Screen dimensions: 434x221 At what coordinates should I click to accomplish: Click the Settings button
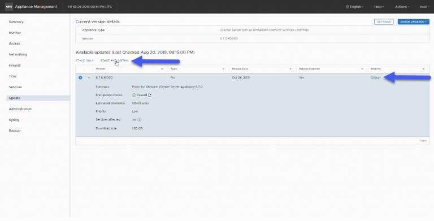[384, 21]
